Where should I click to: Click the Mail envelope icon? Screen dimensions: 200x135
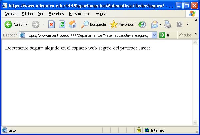point(154,24)
